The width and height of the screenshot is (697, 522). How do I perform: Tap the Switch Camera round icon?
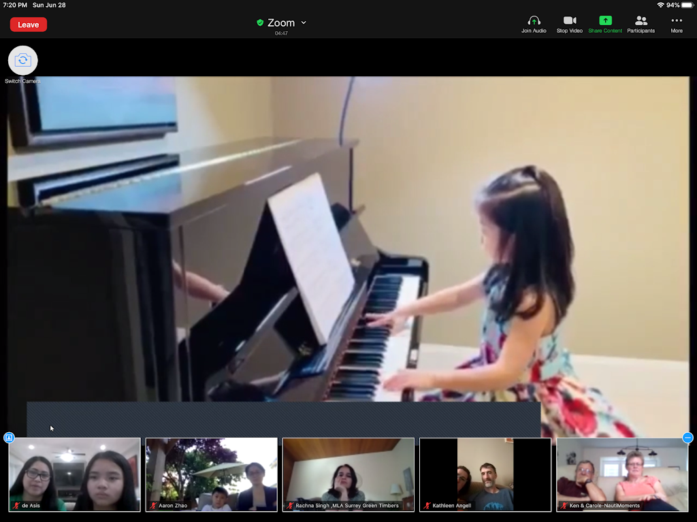[22, 61]
